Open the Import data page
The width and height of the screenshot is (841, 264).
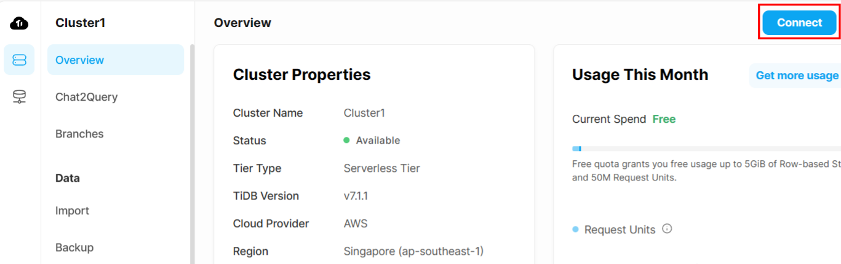(x=72, y=211)
